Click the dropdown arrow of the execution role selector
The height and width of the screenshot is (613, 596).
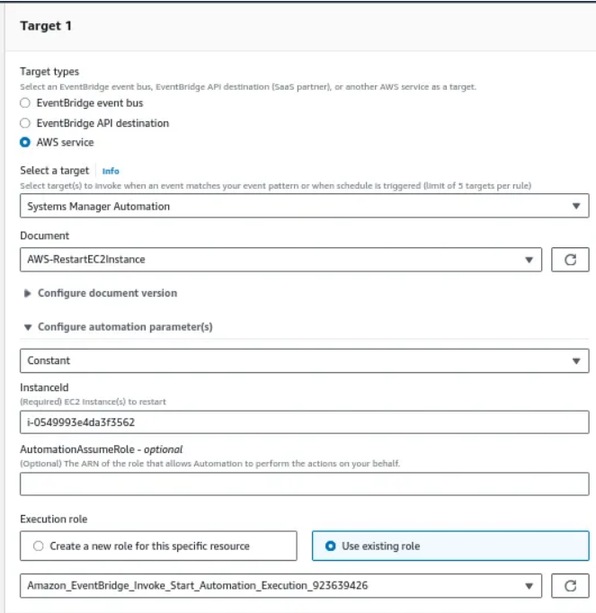[x=528, y=586]
